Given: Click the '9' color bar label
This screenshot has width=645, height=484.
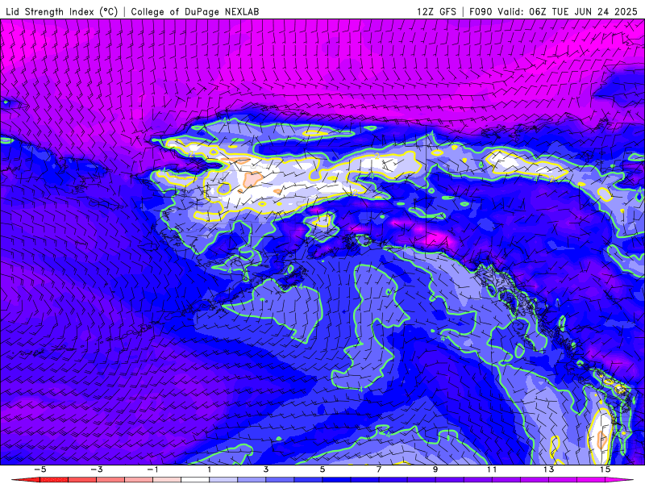Looking at the screenshot, I should 435,469.
